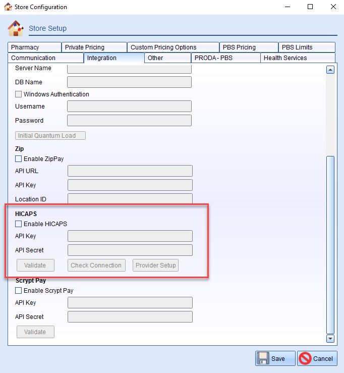
Task: Click the Zip Location ID field
Action: point(130,199)
